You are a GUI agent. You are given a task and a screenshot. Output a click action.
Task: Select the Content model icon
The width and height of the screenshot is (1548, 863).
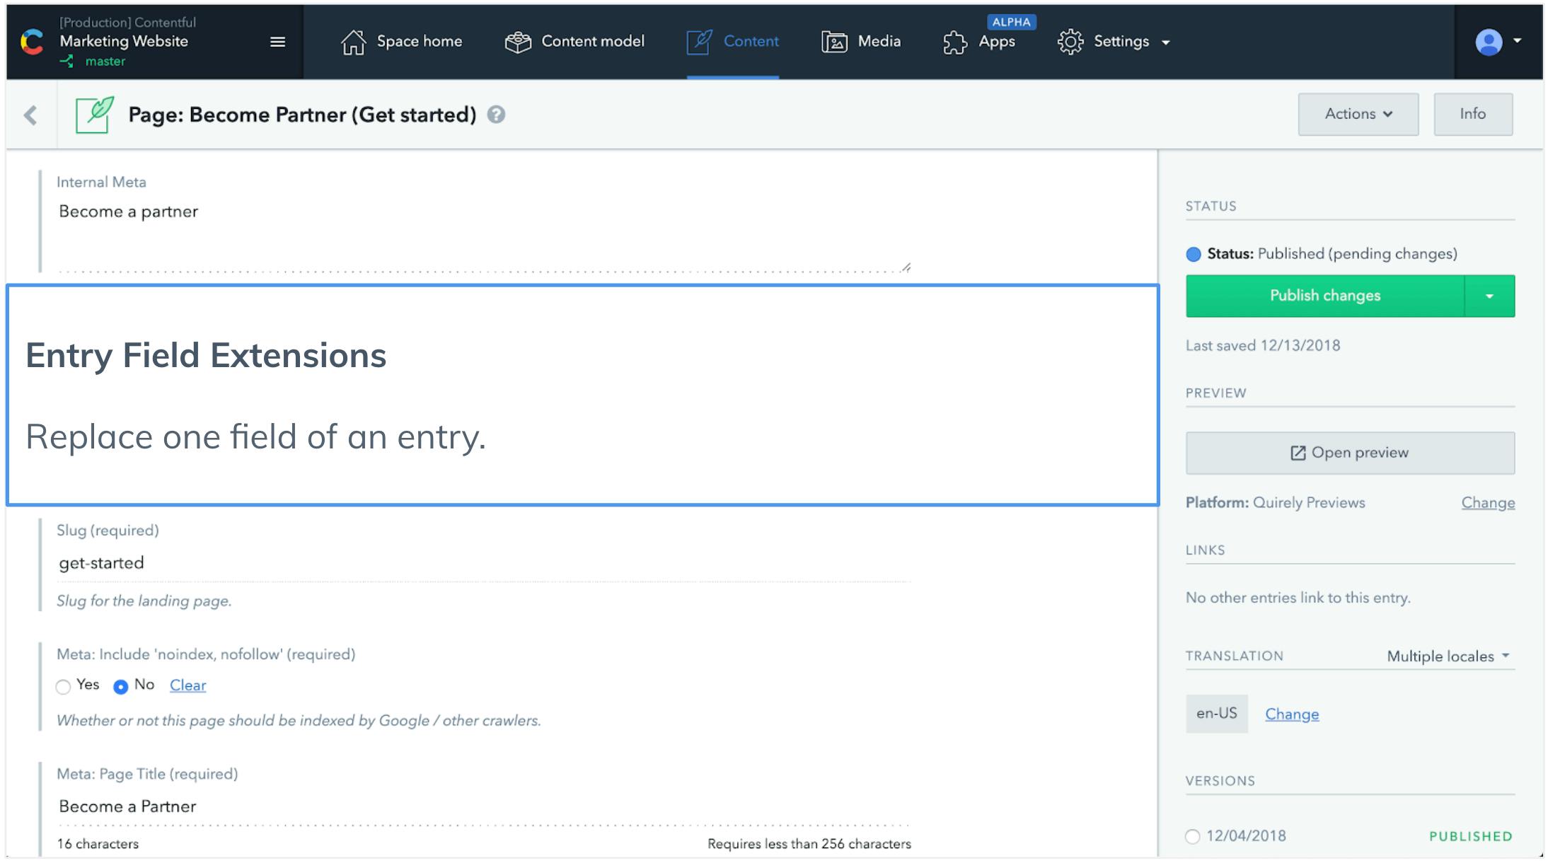[519, 42]
